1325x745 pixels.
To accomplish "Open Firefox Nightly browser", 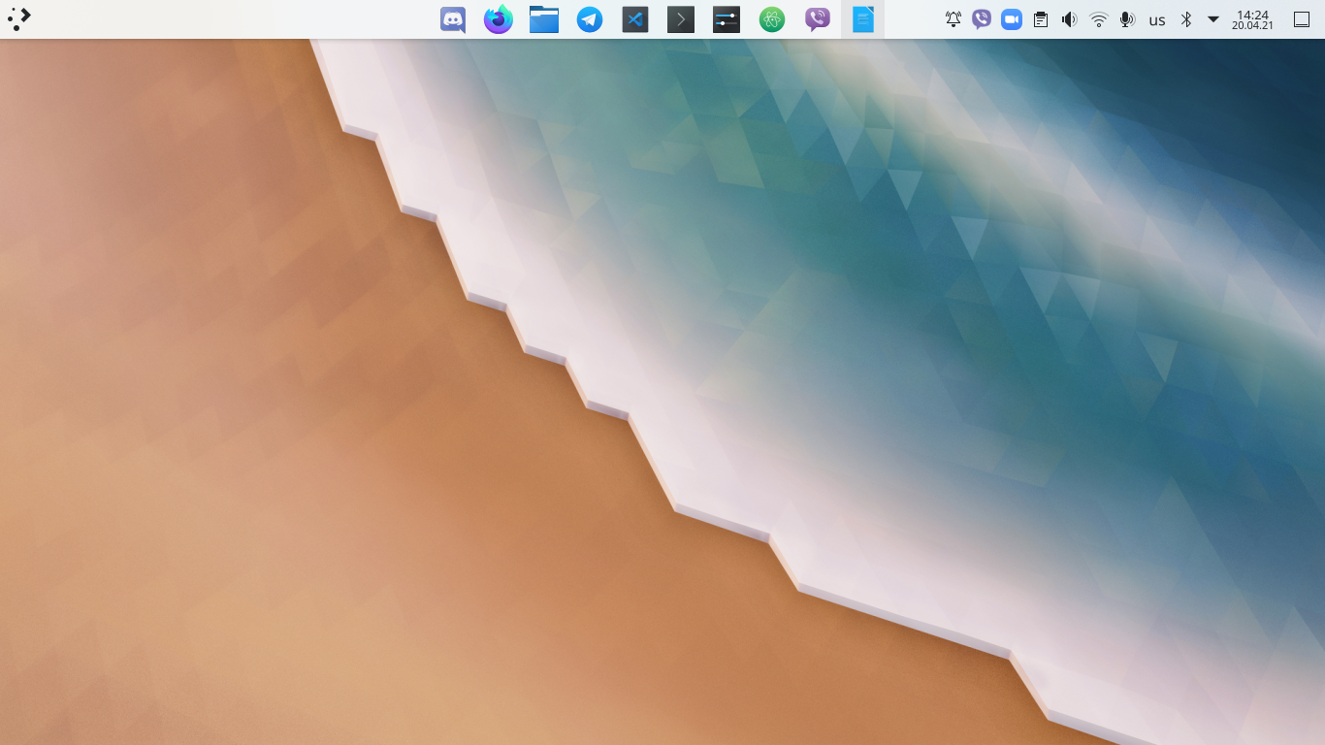I will [x=499, y=19].
